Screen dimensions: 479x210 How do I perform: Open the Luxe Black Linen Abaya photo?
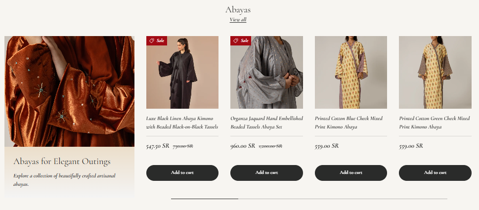coord(182,73)
